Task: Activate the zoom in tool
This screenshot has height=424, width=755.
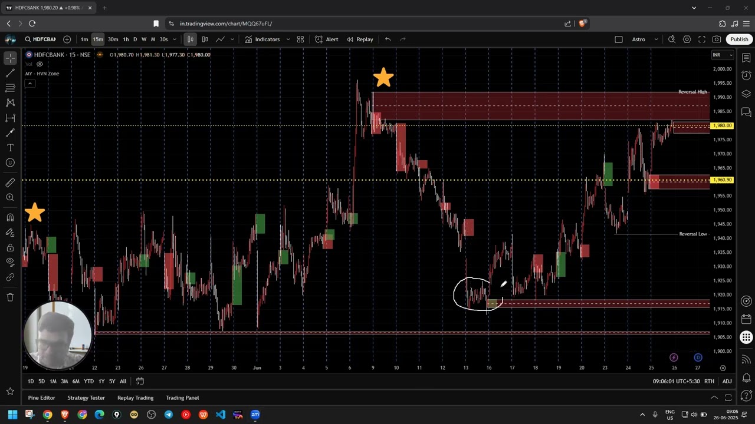Action: (10, 198)
